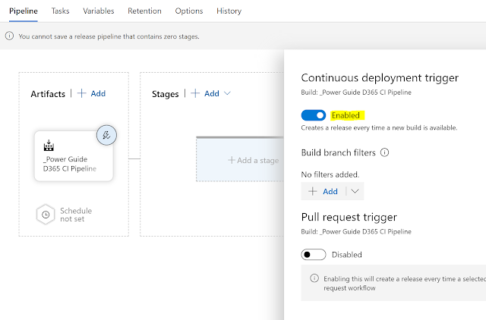
Task: Select the History tab
Action: pyautogui.click(x=229, y=11)
